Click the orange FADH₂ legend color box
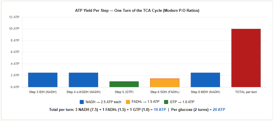This screenshot has height=121, width=273. (128, 102)
